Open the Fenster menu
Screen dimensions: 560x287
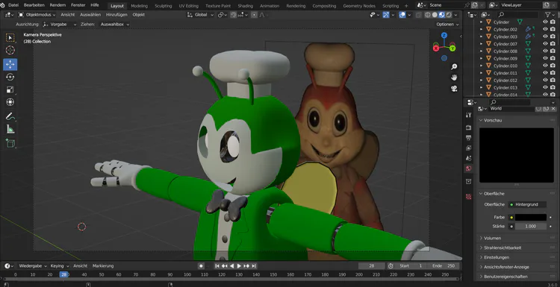click(x=78, y=5)
